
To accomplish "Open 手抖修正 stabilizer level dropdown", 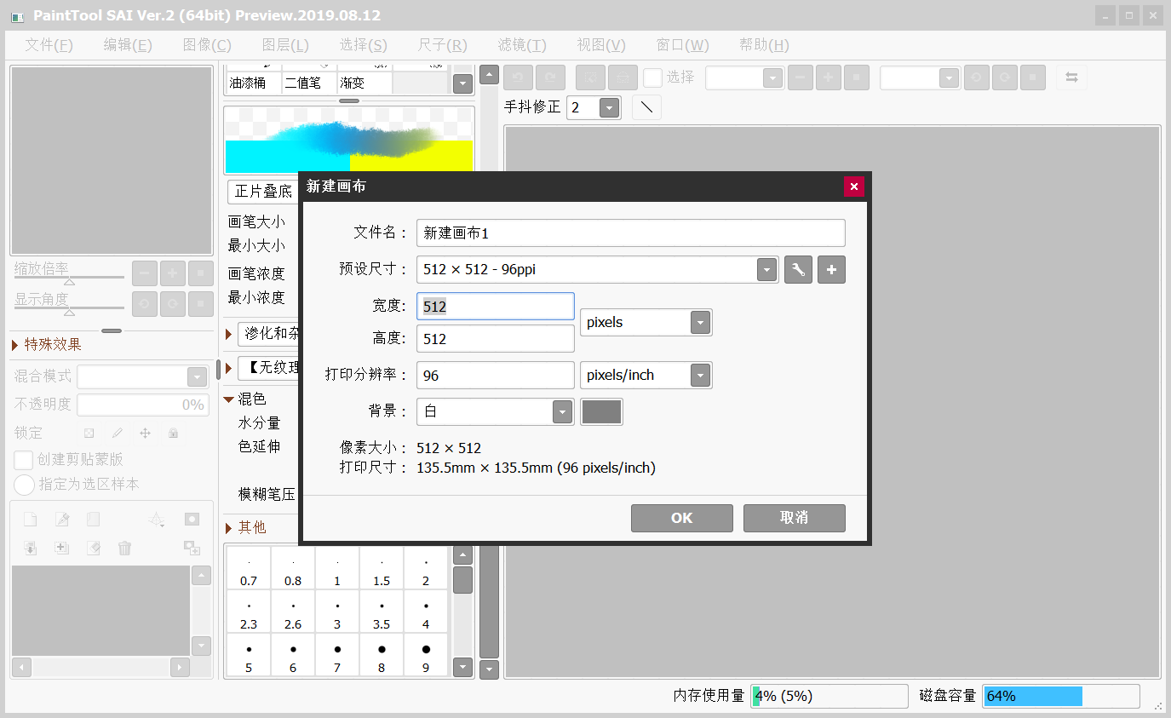I will pos(609,107).
